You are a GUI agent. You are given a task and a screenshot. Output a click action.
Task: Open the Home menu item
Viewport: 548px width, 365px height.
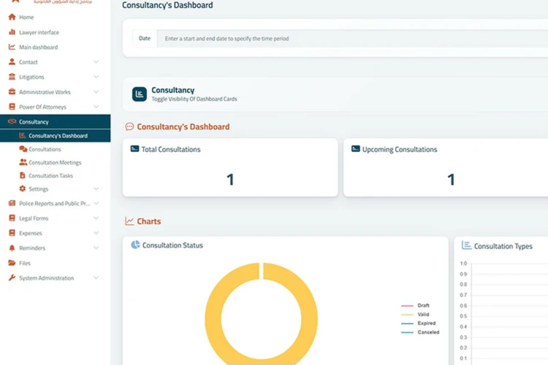(x=56, y=17)
